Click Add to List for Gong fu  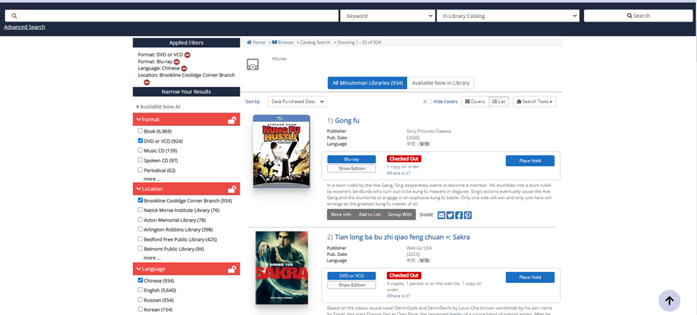(370, 215)
